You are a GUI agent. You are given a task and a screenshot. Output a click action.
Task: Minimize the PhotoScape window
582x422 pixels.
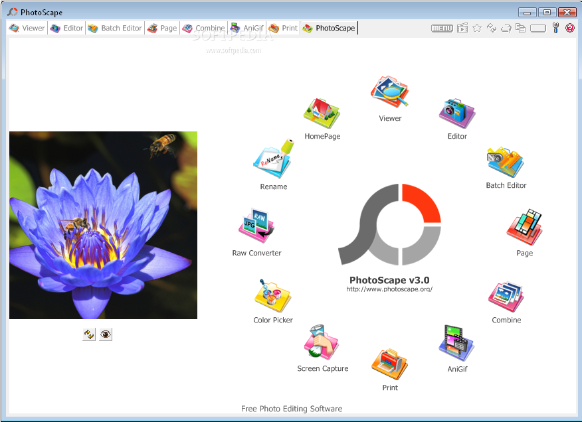pyautogui.click(x=527, y=13)
